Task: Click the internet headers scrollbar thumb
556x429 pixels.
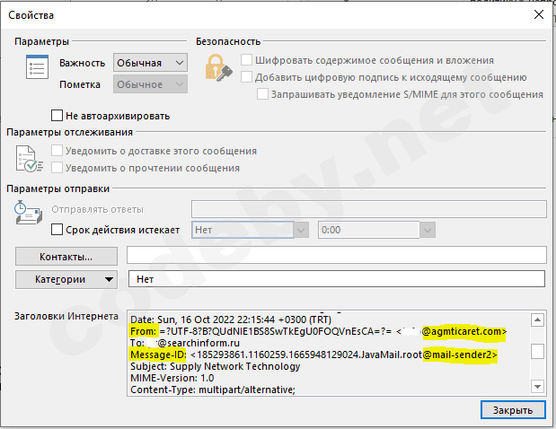Action: (537, 352)
